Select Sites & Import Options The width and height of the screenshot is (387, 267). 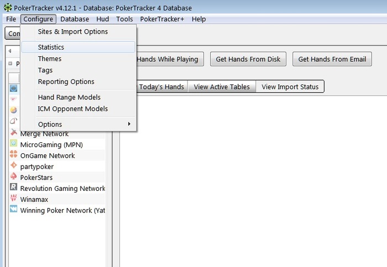pos(79,32)
